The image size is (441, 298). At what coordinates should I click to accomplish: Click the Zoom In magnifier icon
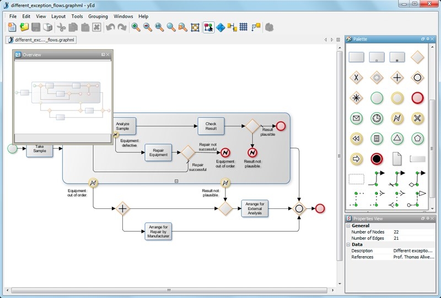136,27
